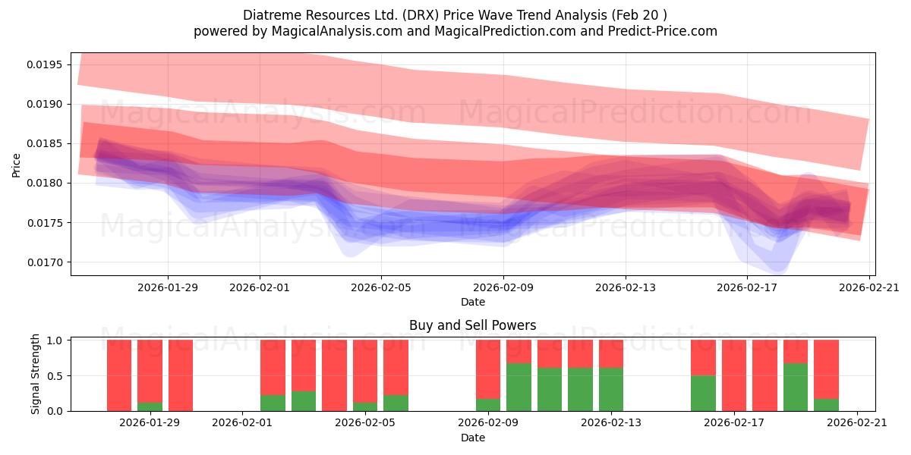This screenshot has width=911, height=455.
Task: Click the red sell segment above the 2026-02-05 tick
Action: coord(365,371)
